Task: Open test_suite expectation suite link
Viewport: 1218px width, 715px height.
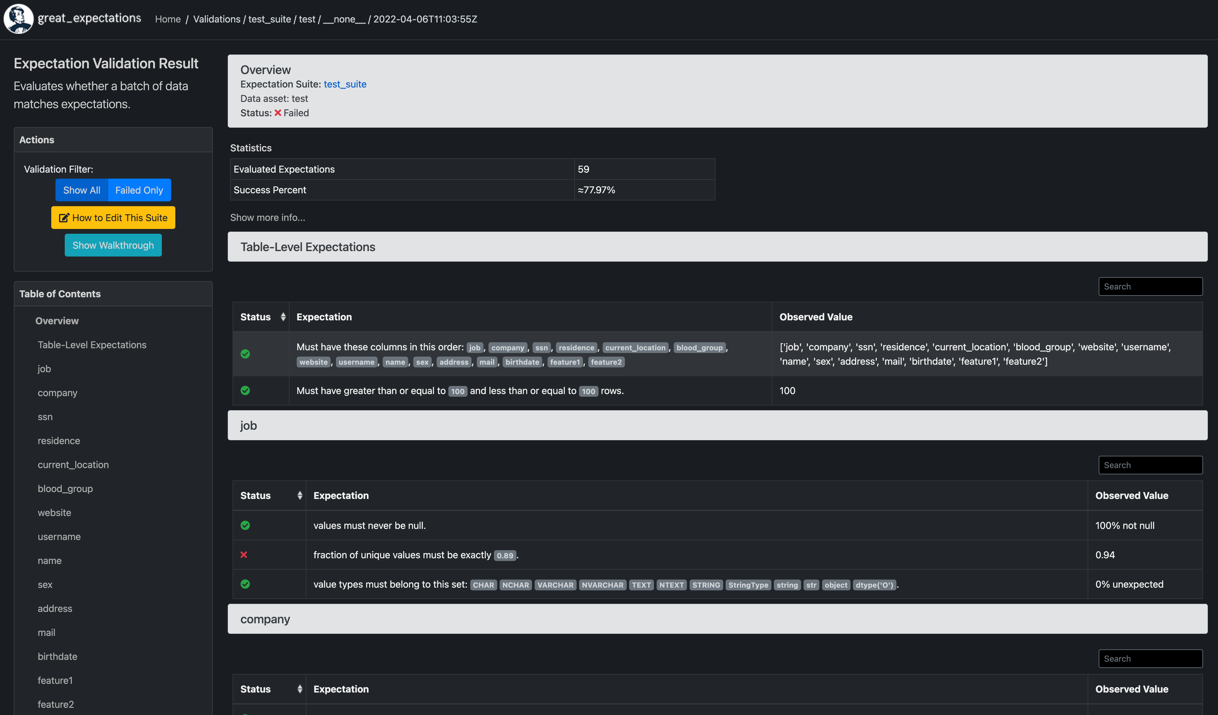Action: click(345, 84)
